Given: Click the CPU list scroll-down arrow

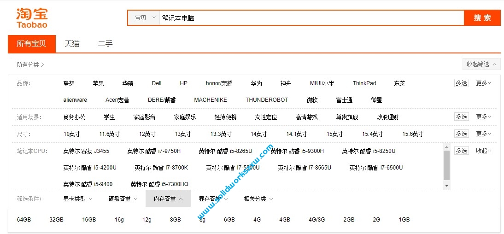Looking at the screenshot, I should [446, 186].
